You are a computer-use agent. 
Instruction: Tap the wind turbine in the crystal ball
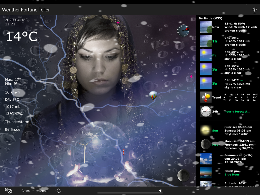point(85,152)
